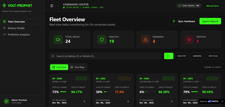This screenshot has width=225, height=107.
Task: Switch to Grid View
Action: coord(59,67)
